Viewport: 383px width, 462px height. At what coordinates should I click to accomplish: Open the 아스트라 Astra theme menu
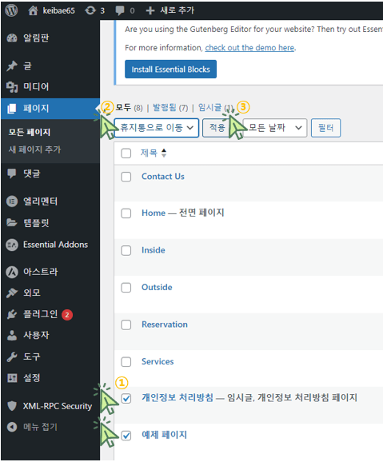click(x=32, y=272)
